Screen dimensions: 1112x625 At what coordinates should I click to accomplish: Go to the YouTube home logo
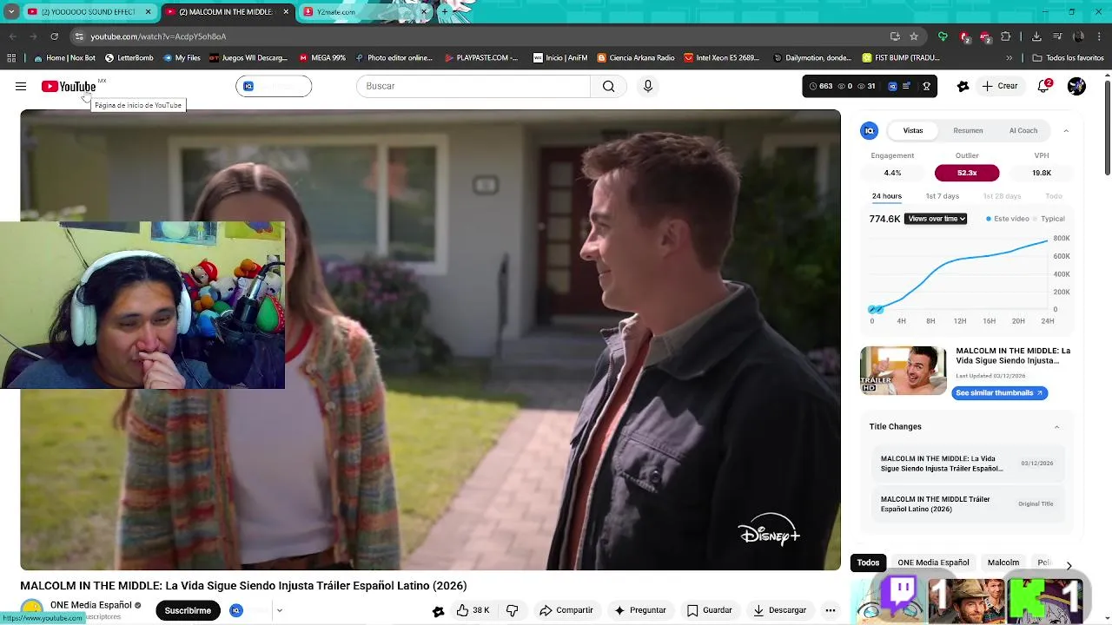pyautogui.click(x=68, y=86)
